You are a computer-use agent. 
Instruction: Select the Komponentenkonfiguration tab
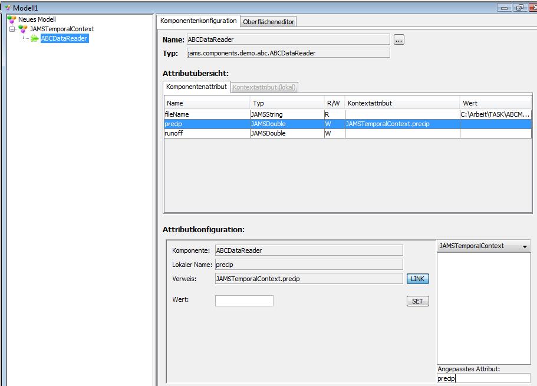coord(198,21)
